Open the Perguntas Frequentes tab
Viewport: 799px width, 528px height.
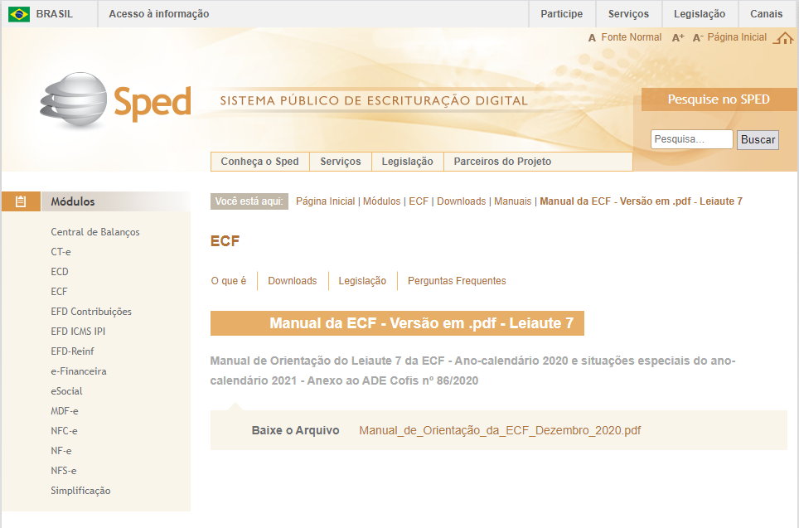tap(457, 281)
